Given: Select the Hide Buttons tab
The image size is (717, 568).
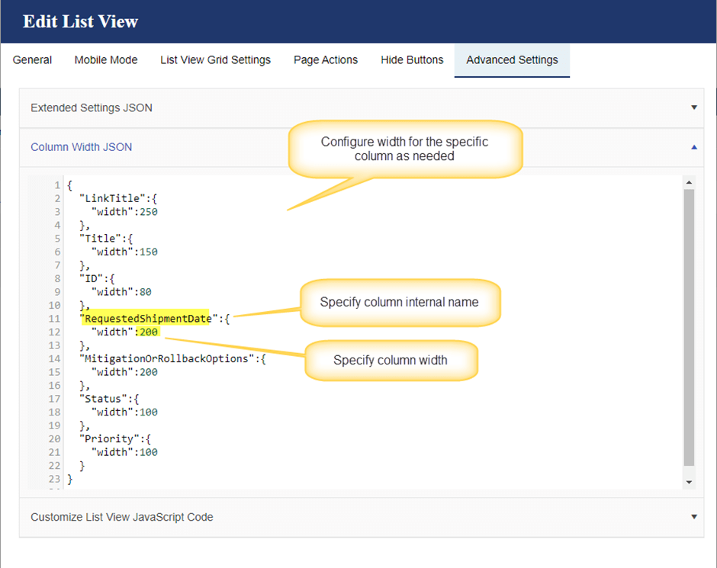Looking at the screenshot, I should [412, 60].
